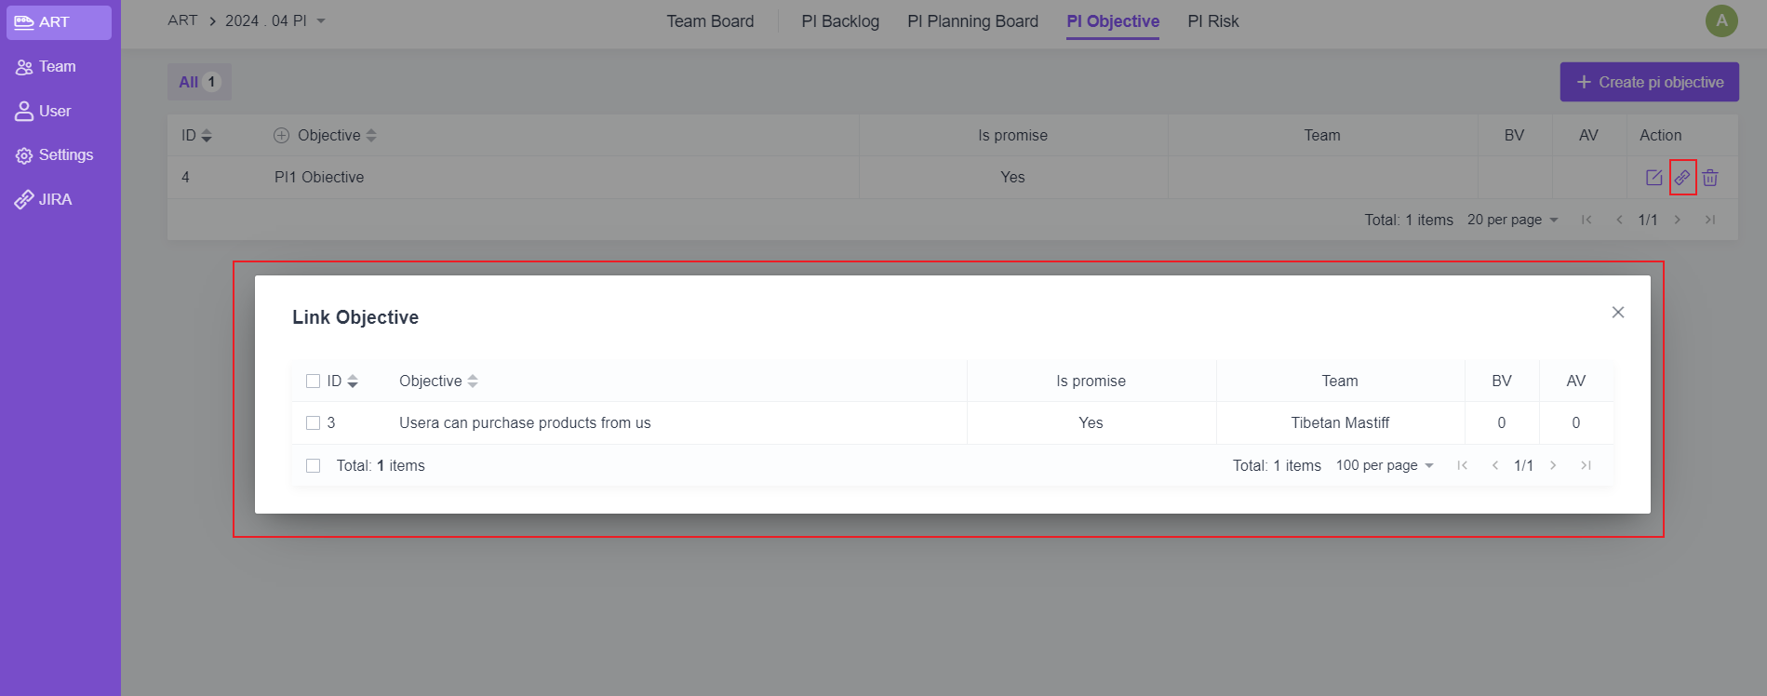Go to next page in background table pagination
1767x696 pixels.
pos(1678,220)
